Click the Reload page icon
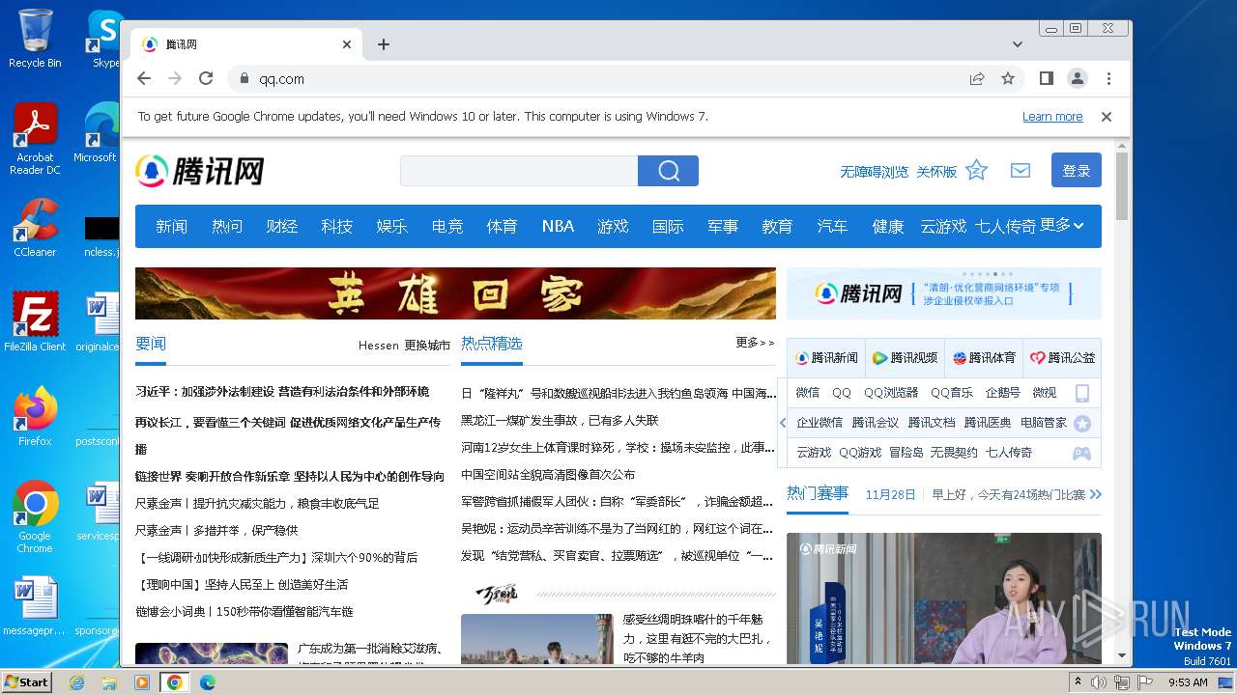 point(206,78)
